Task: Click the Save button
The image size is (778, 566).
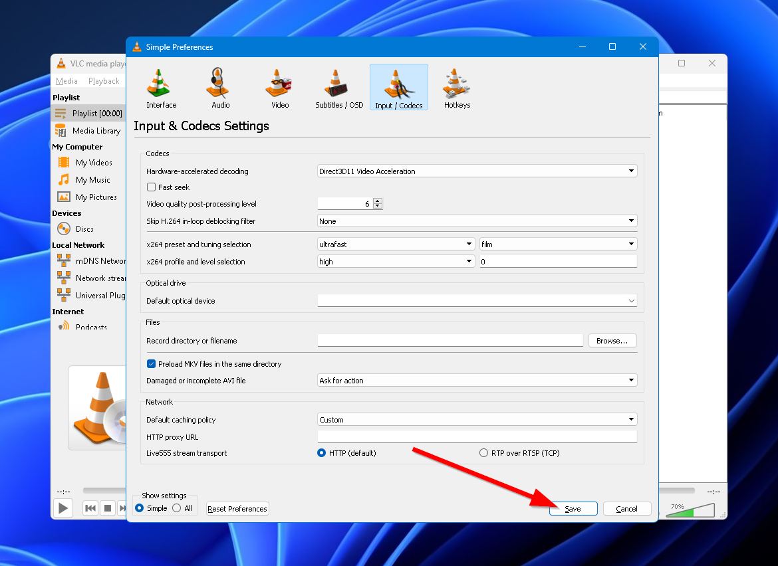Action: pyautogui.click(x=573, y=509)
